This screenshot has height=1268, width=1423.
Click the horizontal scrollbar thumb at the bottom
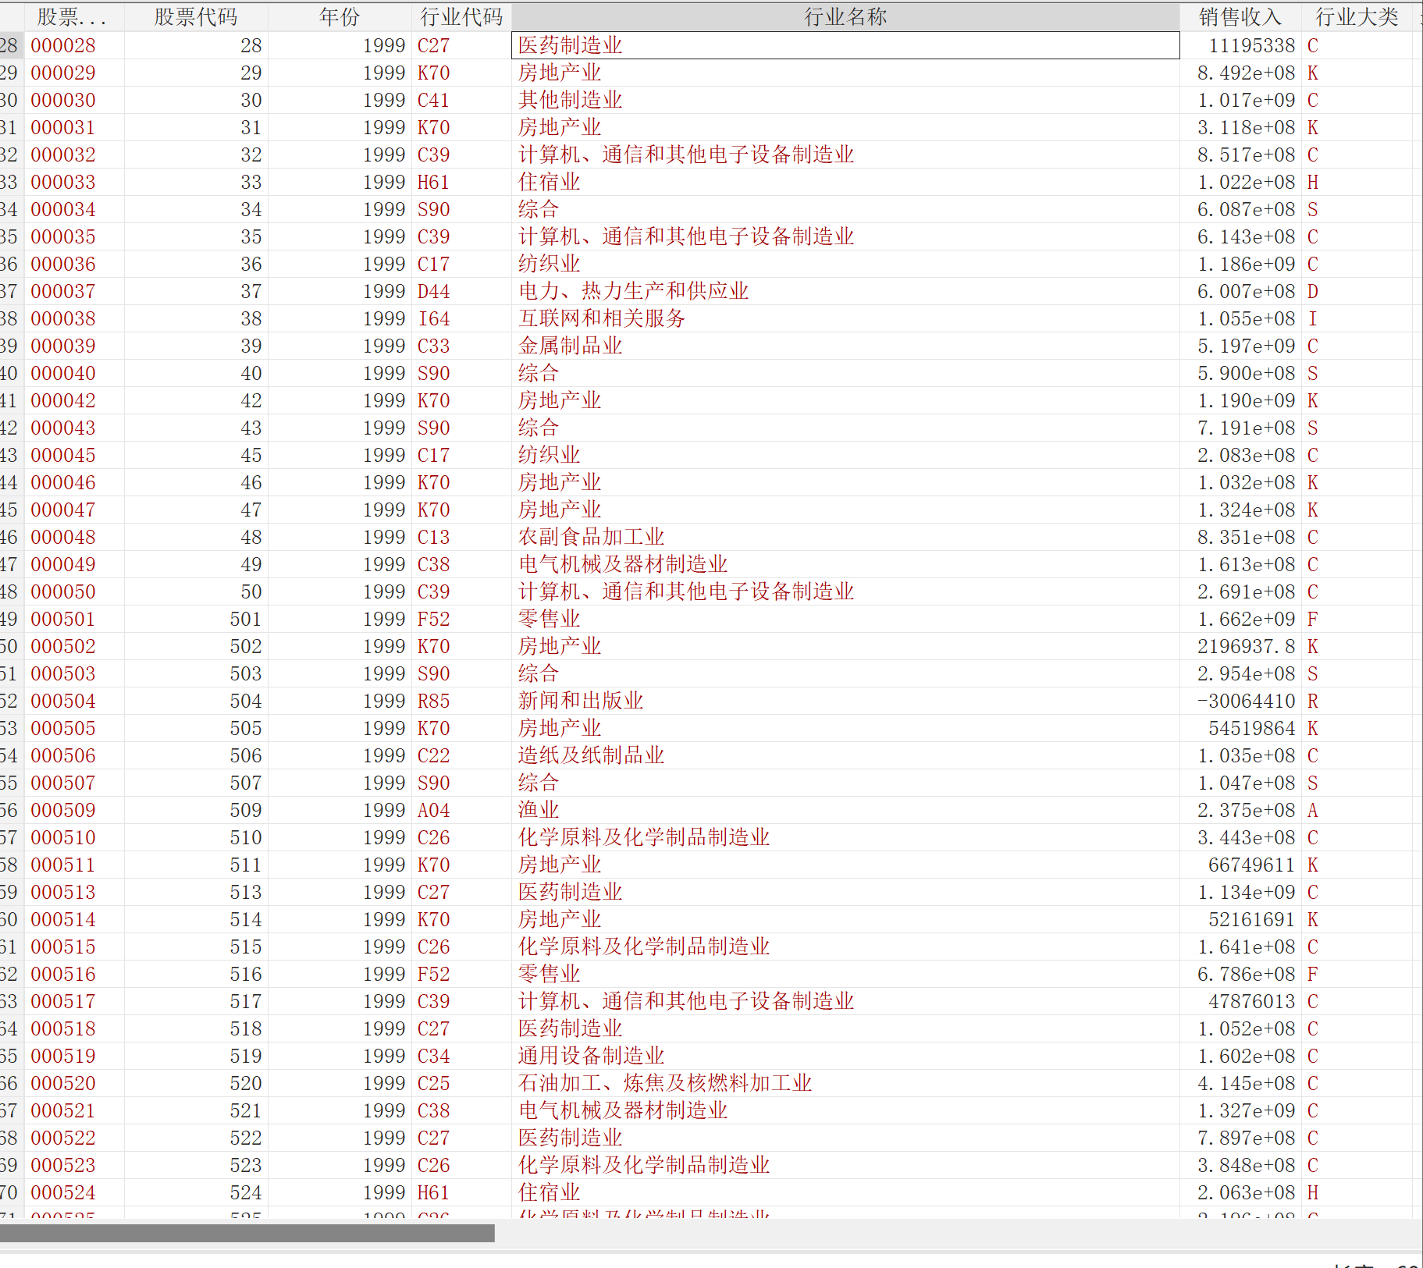[247, 1233]
